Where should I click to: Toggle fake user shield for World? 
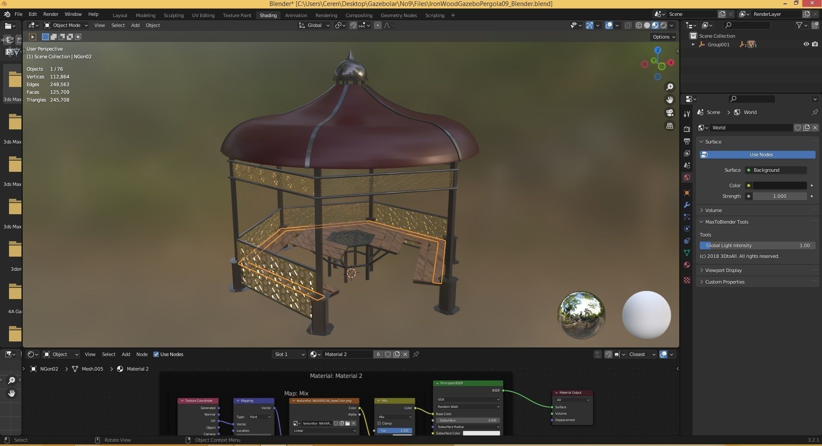pos(798,128)
